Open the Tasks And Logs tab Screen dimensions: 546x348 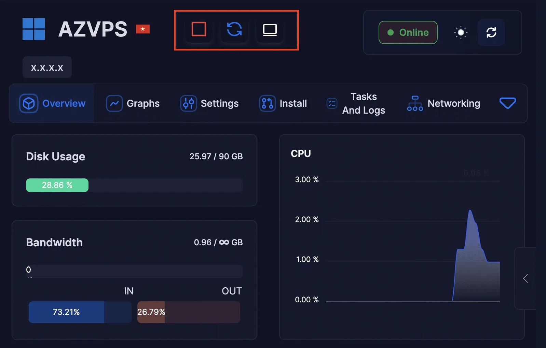pos(356,103)
